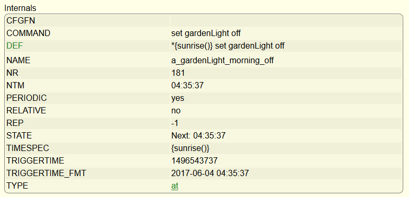Viewport: 409px width, 197px height.
Task: Click the TRIGGERTIME_FMT row label
Action: point(46,173)
